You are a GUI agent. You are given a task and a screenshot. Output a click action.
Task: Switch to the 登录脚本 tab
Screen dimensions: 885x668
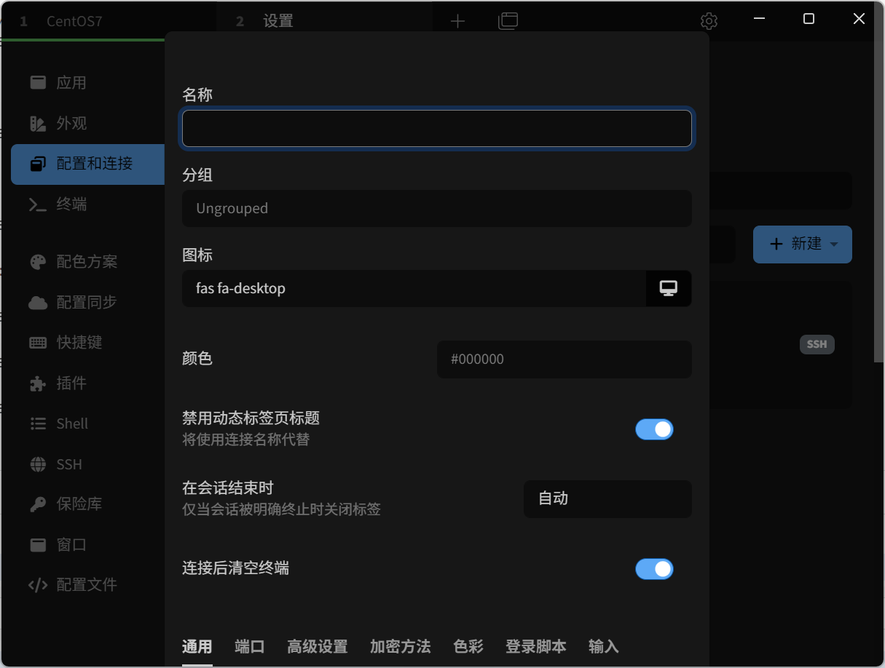tap(535, 646)
